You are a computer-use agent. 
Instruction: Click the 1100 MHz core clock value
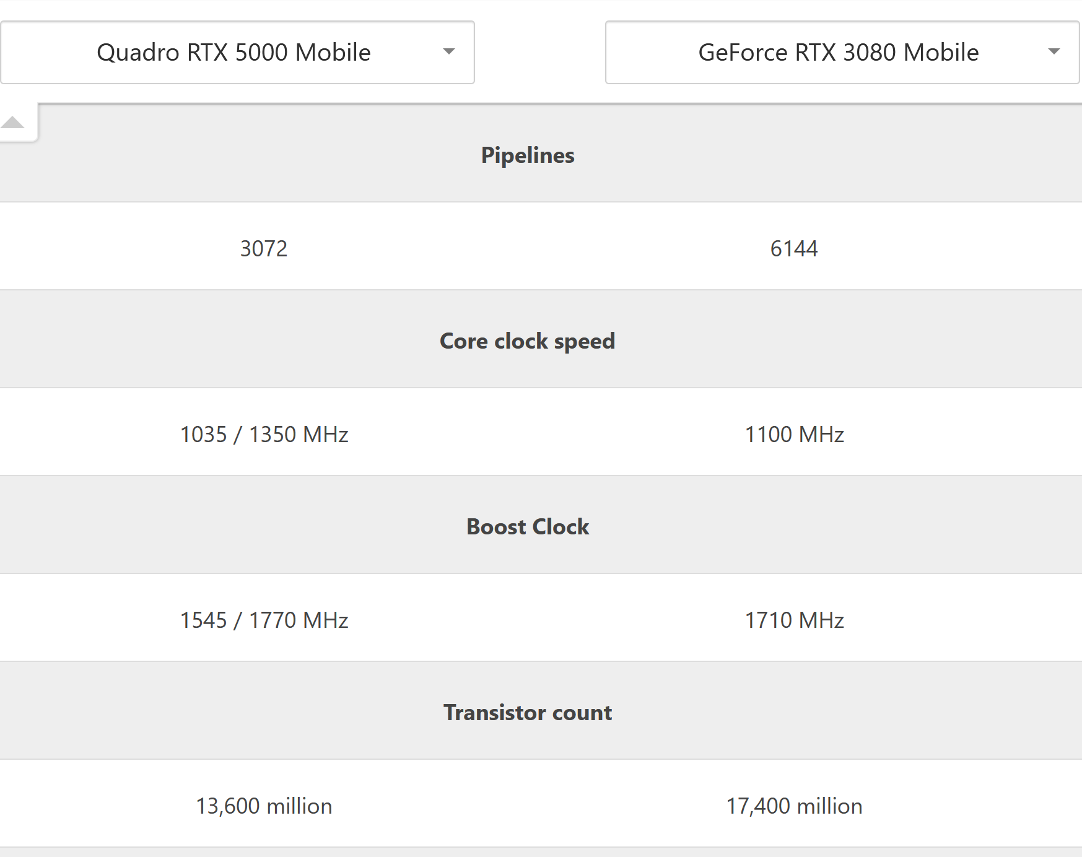tap(794, 435)
